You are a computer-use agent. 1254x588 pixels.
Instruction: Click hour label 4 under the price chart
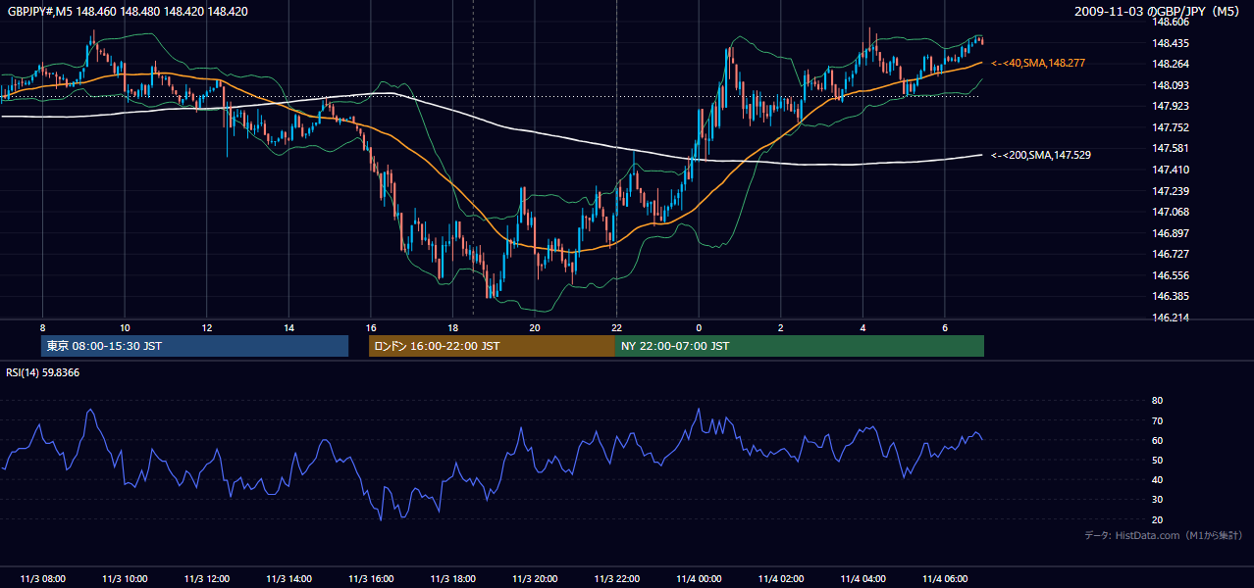coord(862,327)
